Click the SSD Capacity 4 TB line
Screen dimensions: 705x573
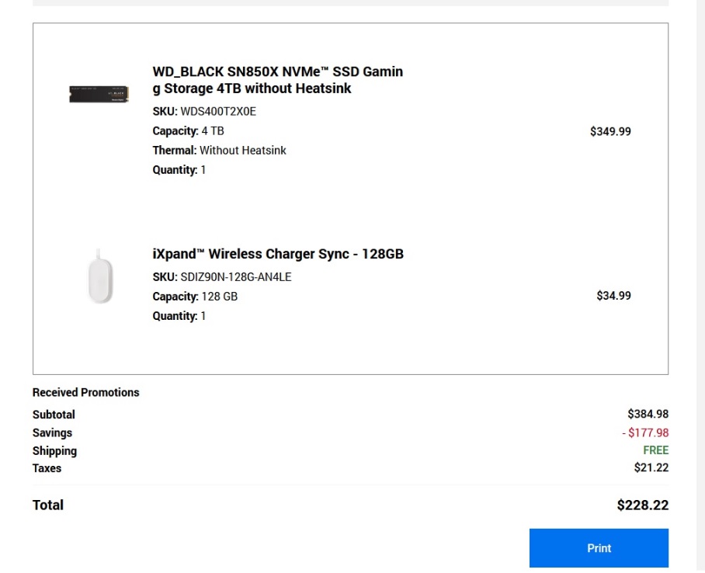click(x=188, y=131)
